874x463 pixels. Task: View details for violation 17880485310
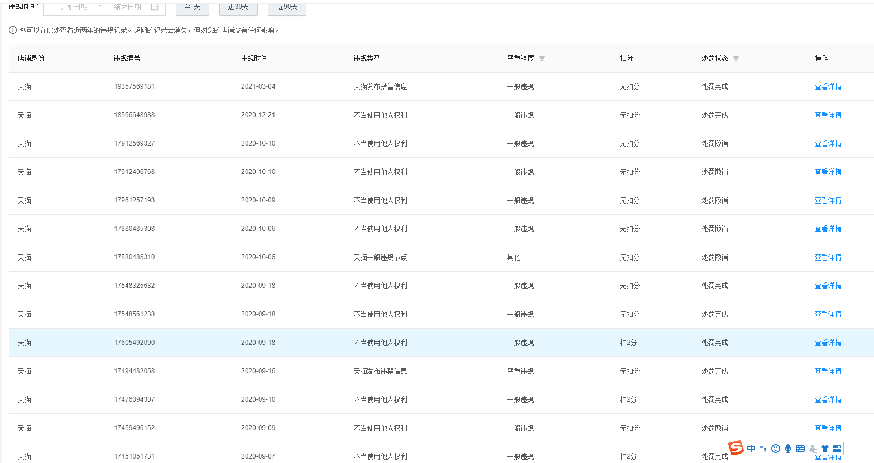click(x=828, y=257)
